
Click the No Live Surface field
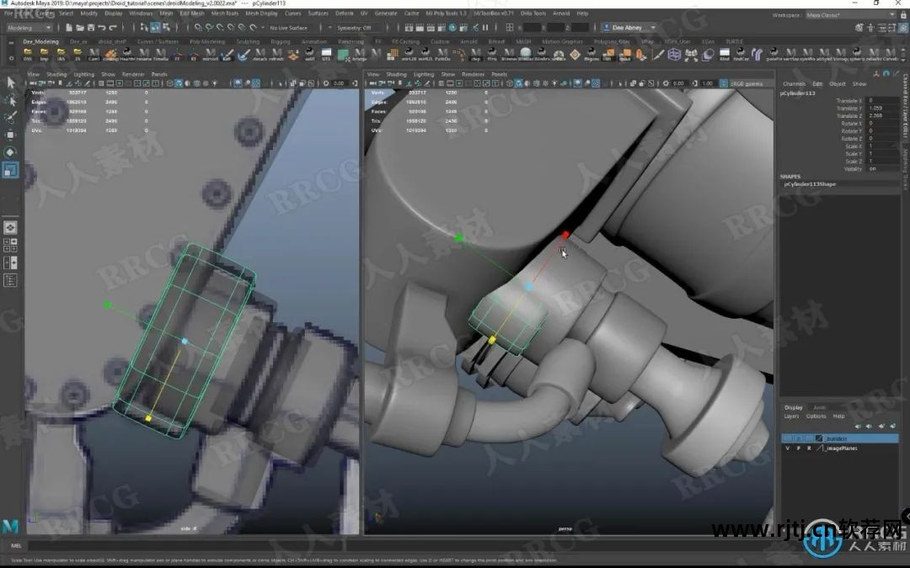[288, 28]
